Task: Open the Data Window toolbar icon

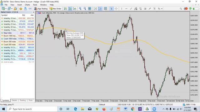Action: click(x=21, y=9)
